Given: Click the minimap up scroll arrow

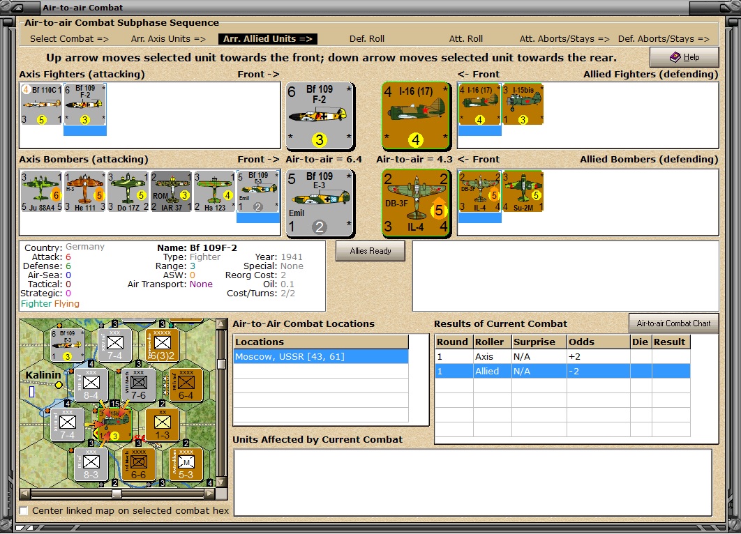Looking at the screenshot, I should tap(221, 324).
